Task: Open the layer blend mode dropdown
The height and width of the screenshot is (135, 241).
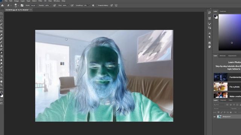Action: point(221,108)
